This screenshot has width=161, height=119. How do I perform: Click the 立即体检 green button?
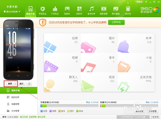click(116, 22)
